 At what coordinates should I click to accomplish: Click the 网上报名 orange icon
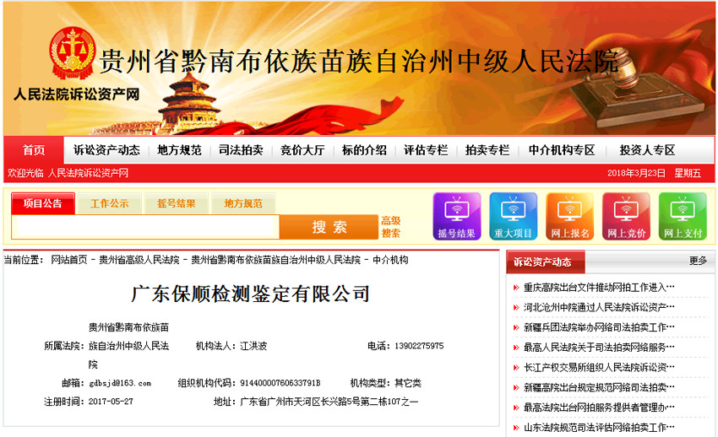tap(569, 217)
